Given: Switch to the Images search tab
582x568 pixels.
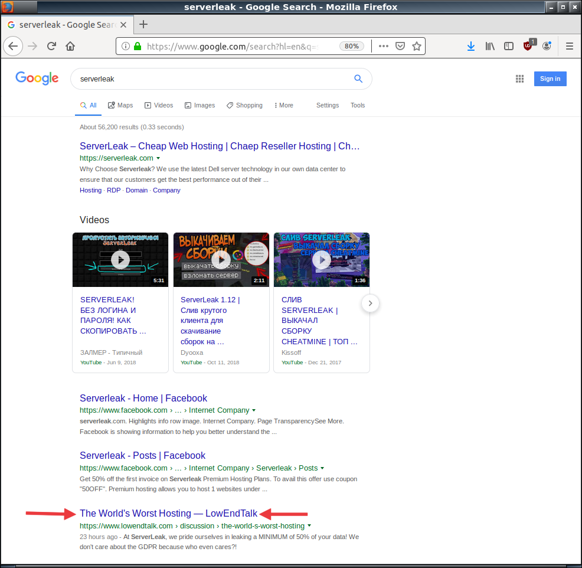Looking at the screenshot, I should 200,105.
